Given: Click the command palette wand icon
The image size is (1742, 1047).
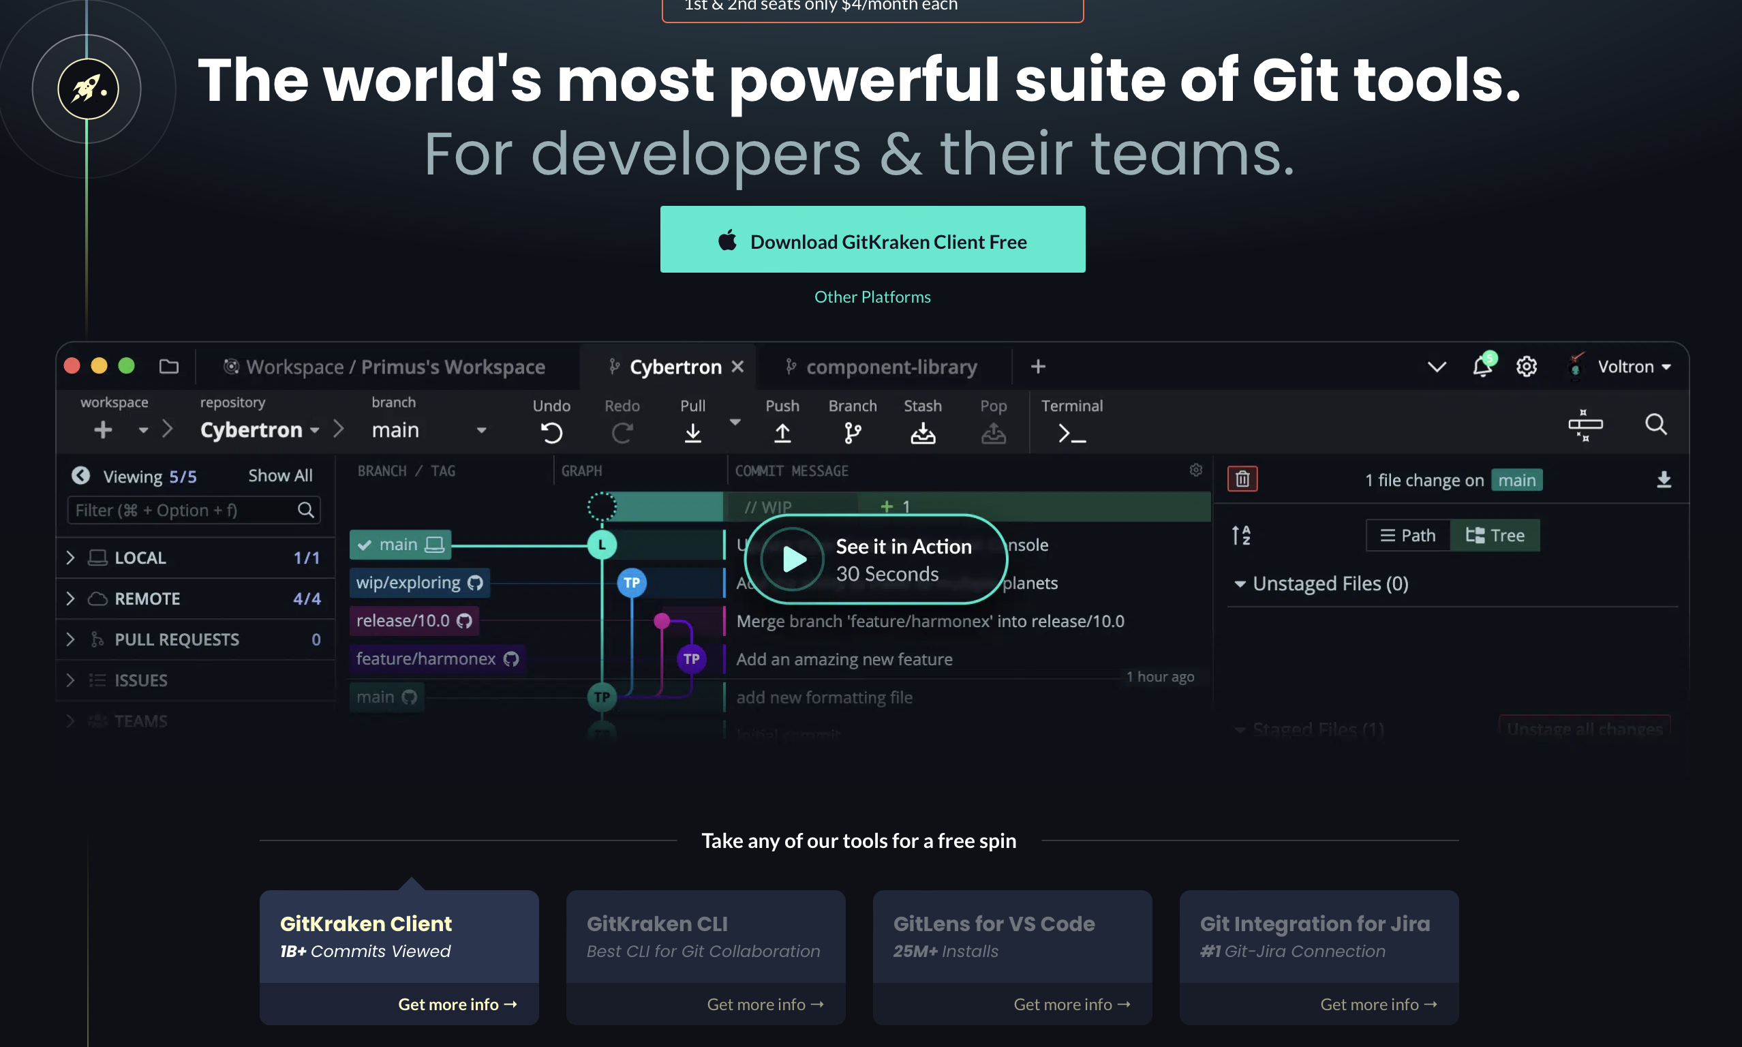Looking at the screenshot, I should pos(1585,425).
